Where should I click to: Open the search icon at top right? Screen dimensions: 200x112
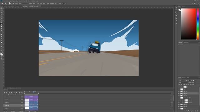[x=193, y=3]
